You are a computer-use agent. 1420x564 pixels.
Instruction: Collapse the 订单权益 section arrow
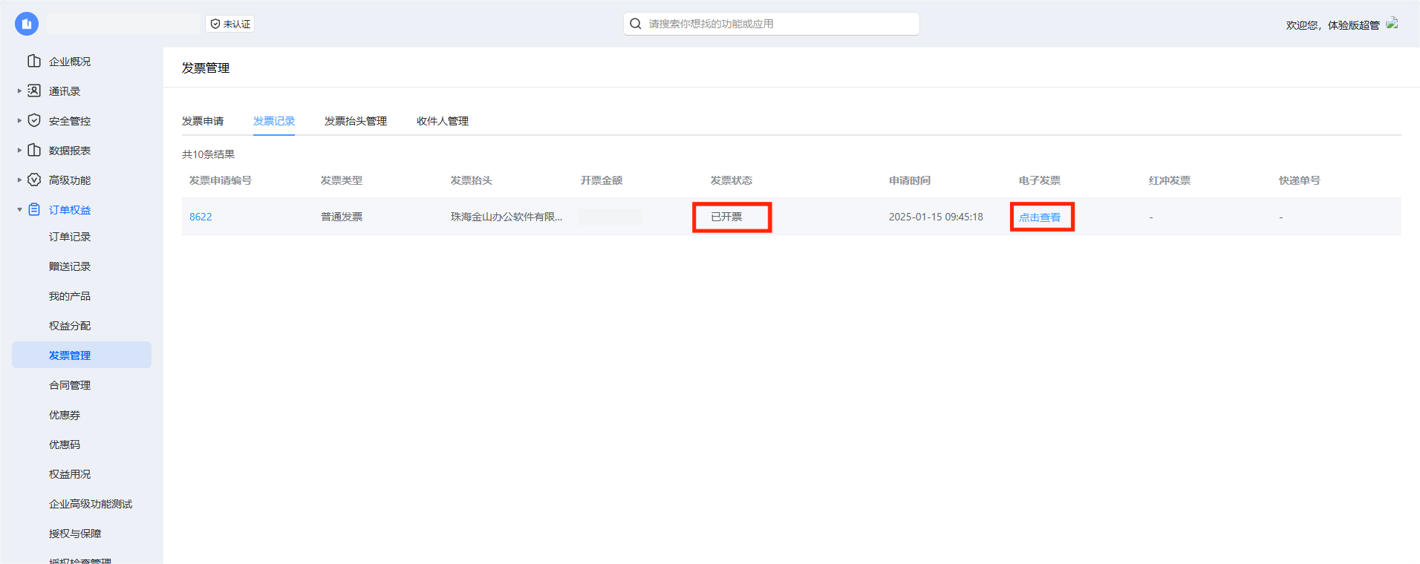click(x=19, y=209)
